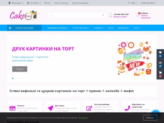This screenshot has width=164, height=123.
Task: Click the mobile phone icon in header
Action: click(x=111, y=15)
